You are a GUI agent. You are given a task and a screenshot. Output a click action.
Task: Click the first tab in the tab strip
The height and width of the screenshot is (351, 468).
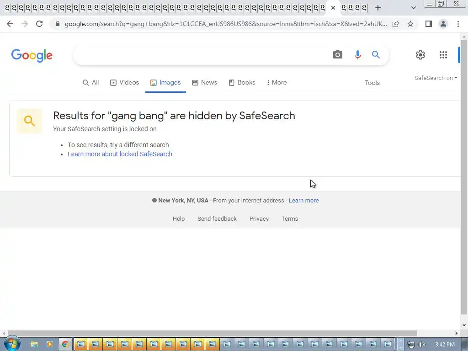coord(7,8)
